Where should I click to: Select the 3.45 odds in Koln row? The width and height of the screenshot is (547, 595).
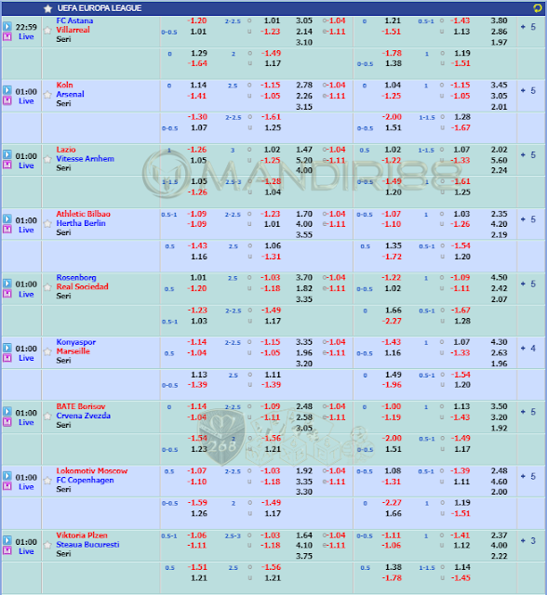coord(499,85)
